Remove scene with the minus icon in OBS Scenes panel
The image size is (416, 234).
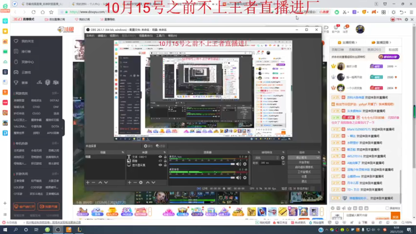tap(94, 183)
